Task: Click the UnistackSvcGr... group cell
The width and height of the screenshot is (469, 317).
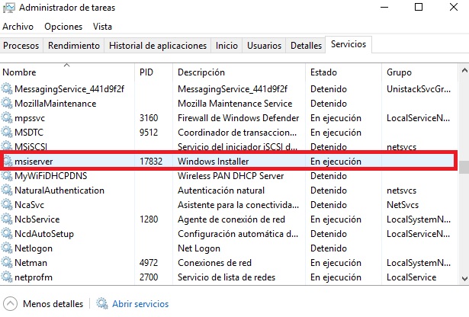Action: pyautogui.click(x=419, y=88)
